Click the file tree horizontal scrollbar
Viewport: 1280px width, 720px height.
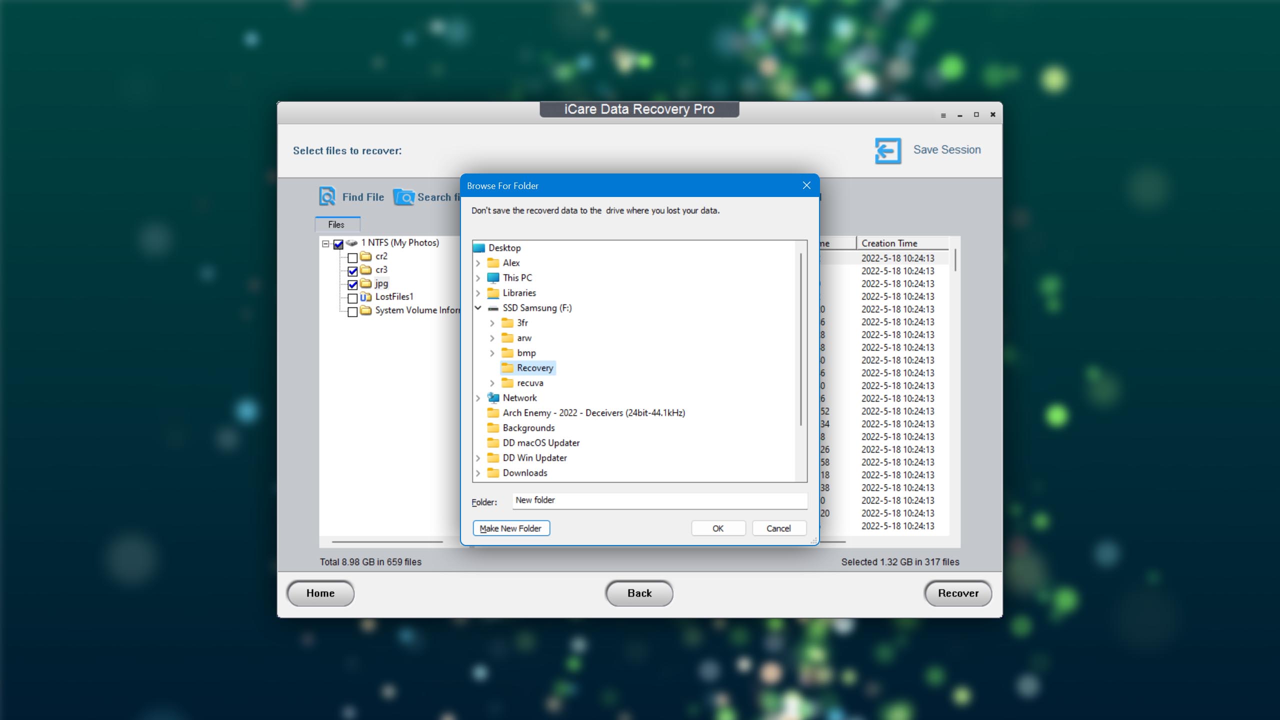point(387,541)
